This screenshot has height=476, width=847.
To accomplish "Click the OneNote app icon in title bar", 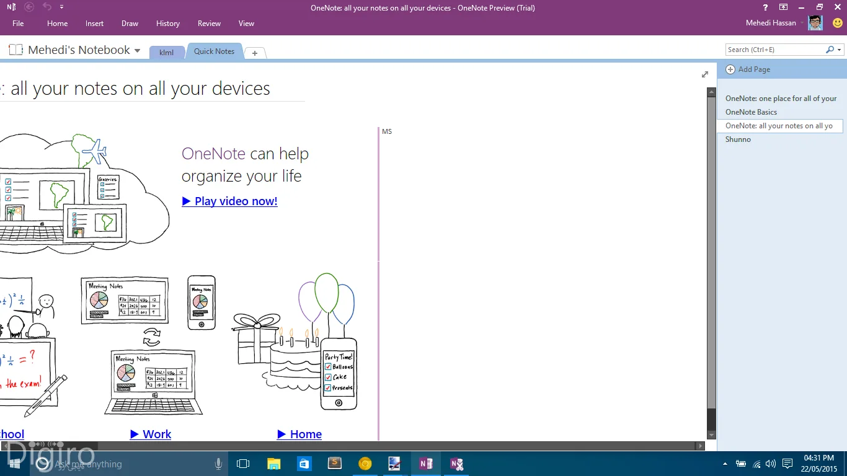I will click(11, 7).
